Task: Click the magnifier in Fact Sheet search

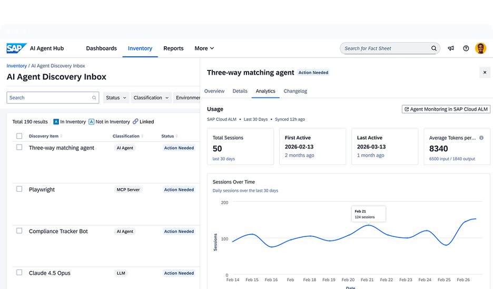Action: tap(434, 48)
